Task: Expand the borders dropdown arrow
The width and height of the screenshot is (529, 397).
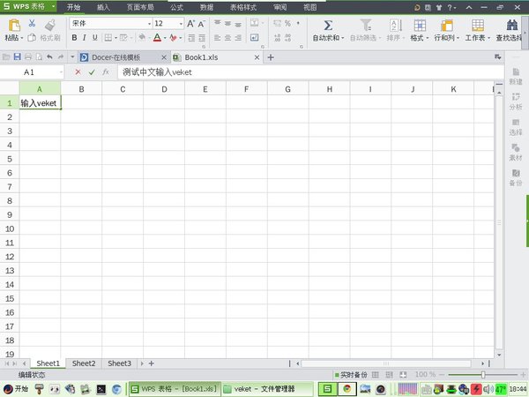Action: point(115,38)
